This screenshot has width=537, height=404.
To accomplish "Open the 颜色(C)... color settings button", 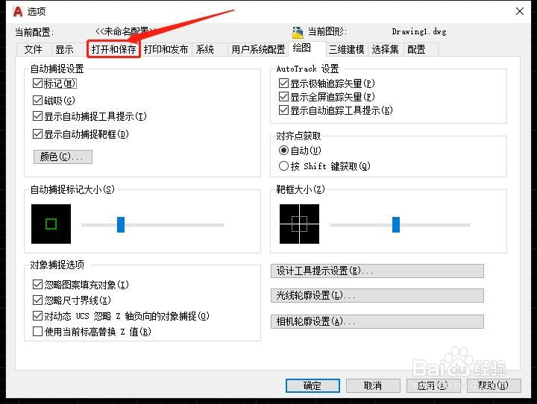I will (63, 157).
